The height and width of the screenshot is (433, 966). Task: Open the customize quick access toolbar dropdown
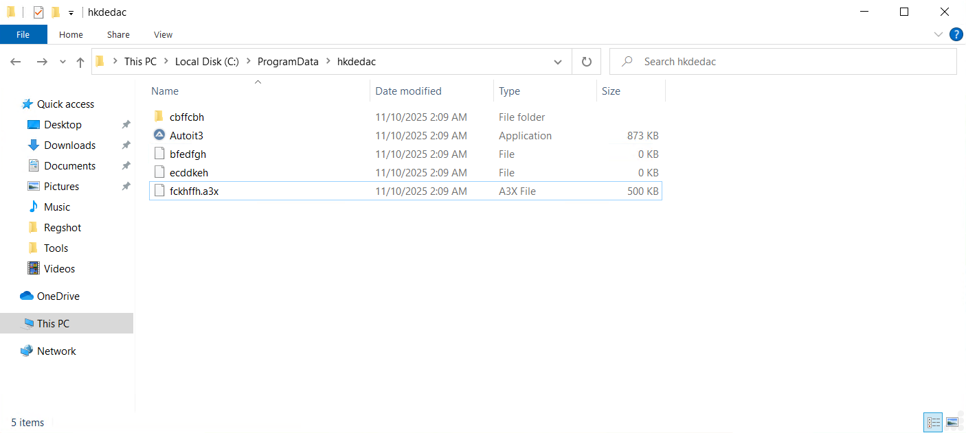(71, 13)
